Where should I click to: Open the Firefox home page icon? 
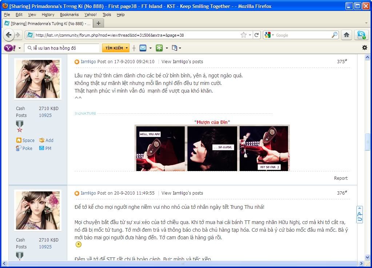click(347, 35)
